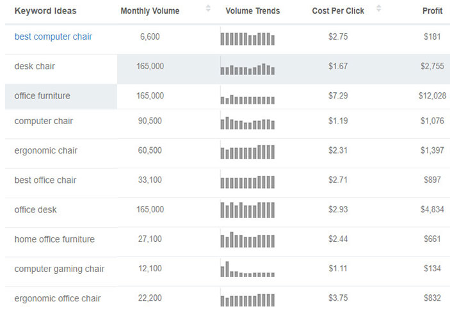Select the 'ergonomic office chair' keyword

pyautogui.click(x=58, y=298)
